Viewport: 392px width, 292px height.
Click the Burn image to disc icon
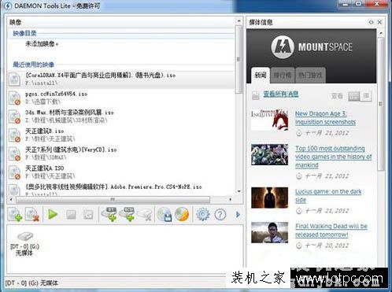click(x=182, y=214)
